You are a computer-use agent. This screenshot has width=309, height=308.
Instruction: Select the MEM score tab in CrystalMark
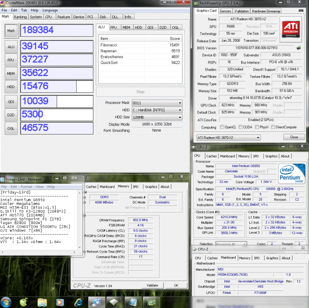(x=126, y=27)
